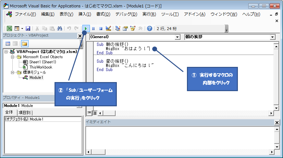
Task: Open Object Browser toolbar icon
Action: click(x=133, y=28)
